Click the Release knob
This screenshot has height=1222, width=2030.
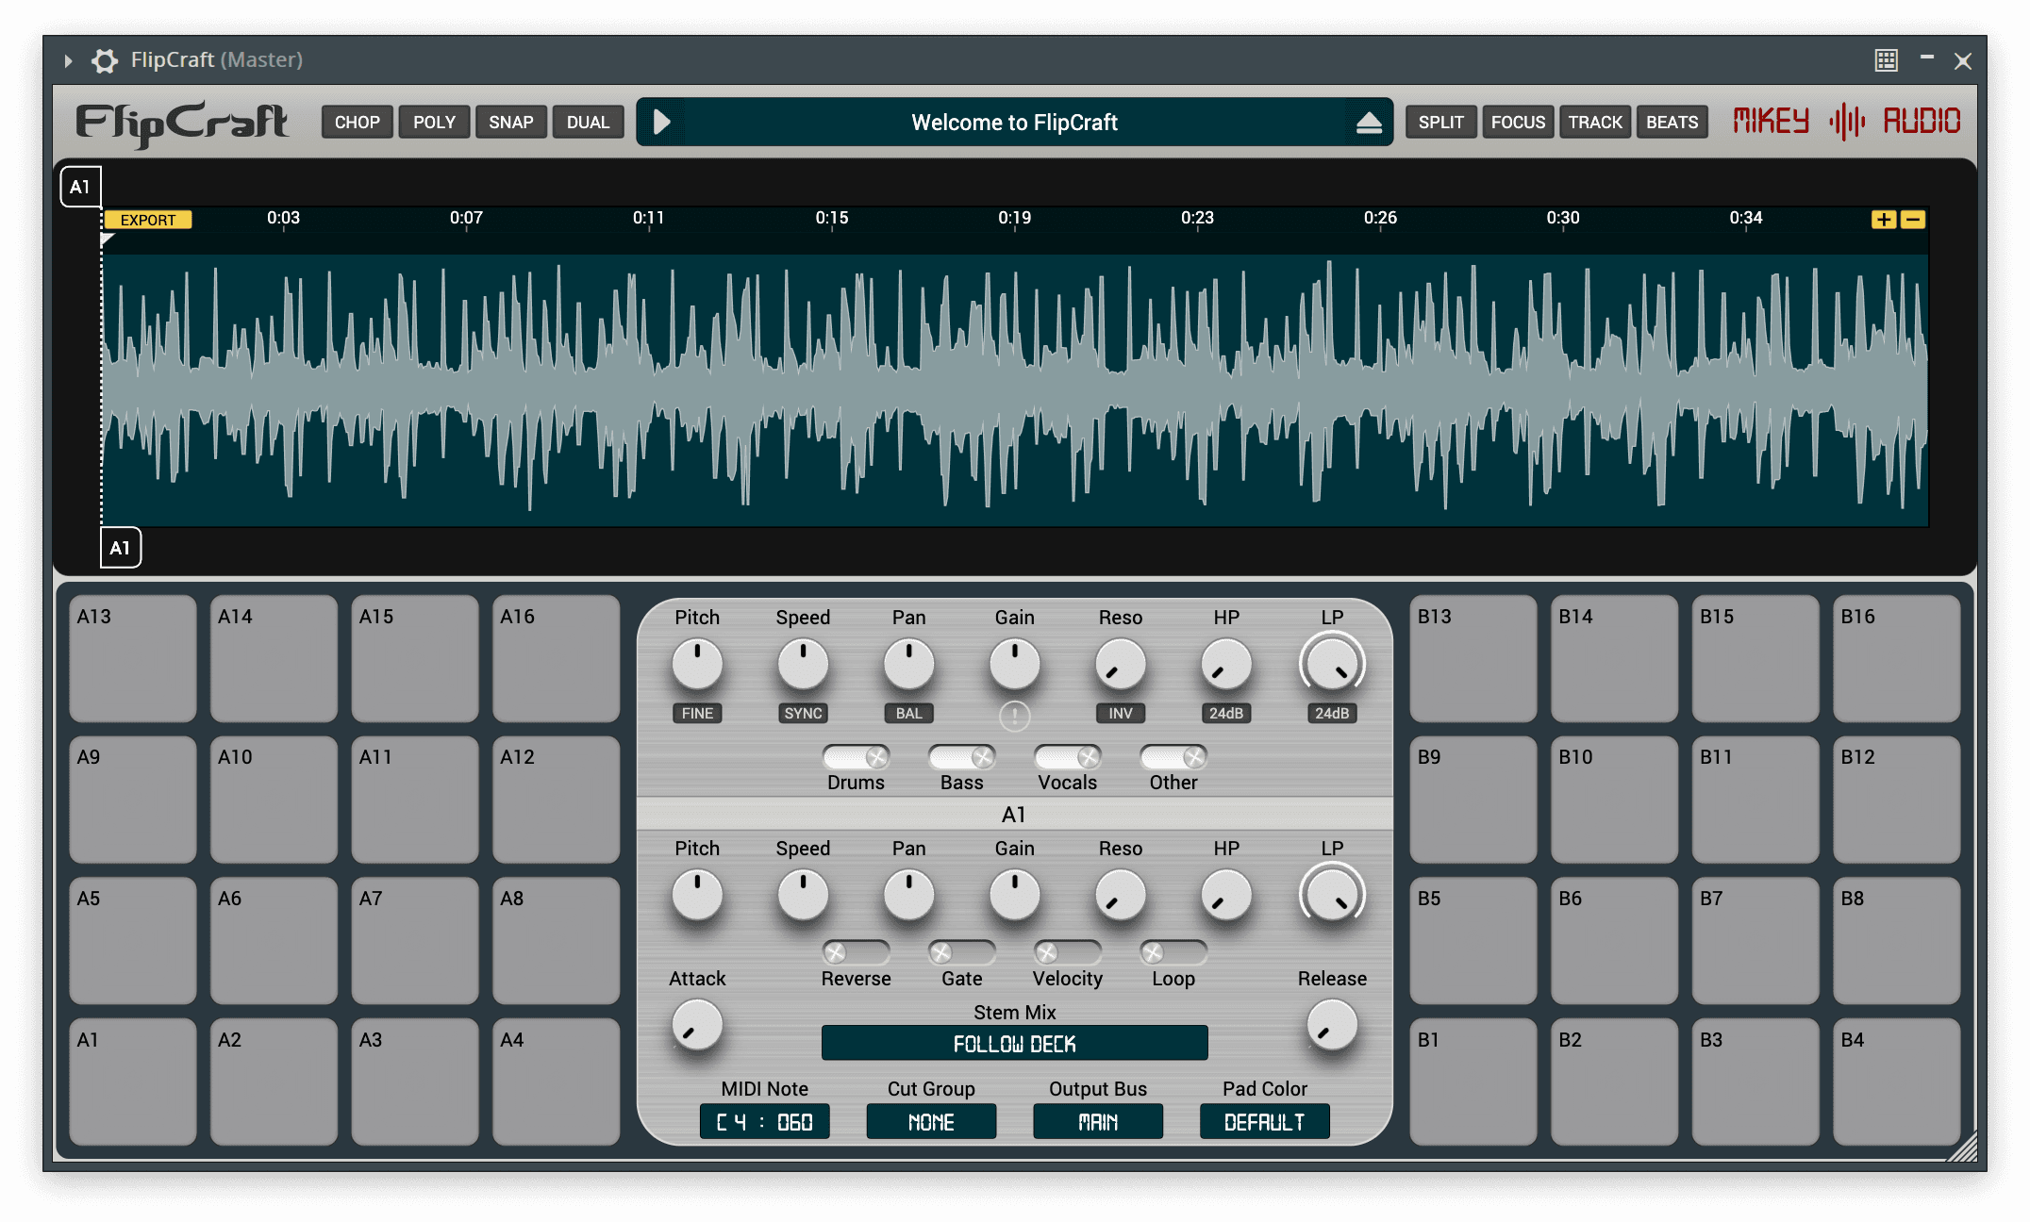pyautogui.click(x=1332, y=1026)
